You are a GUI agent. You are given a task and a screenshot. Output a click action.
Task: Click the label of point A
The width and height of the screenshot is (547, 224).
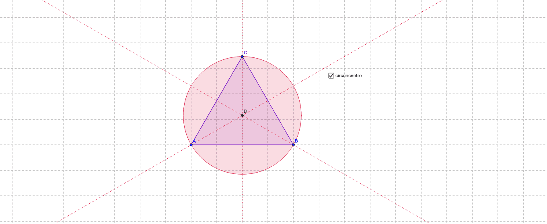click(x=194, y=141)
